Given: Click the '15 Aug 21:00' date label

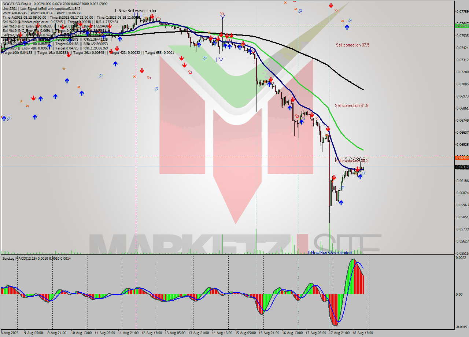Looking at the screenshot, I should click(x=269, y=333).
